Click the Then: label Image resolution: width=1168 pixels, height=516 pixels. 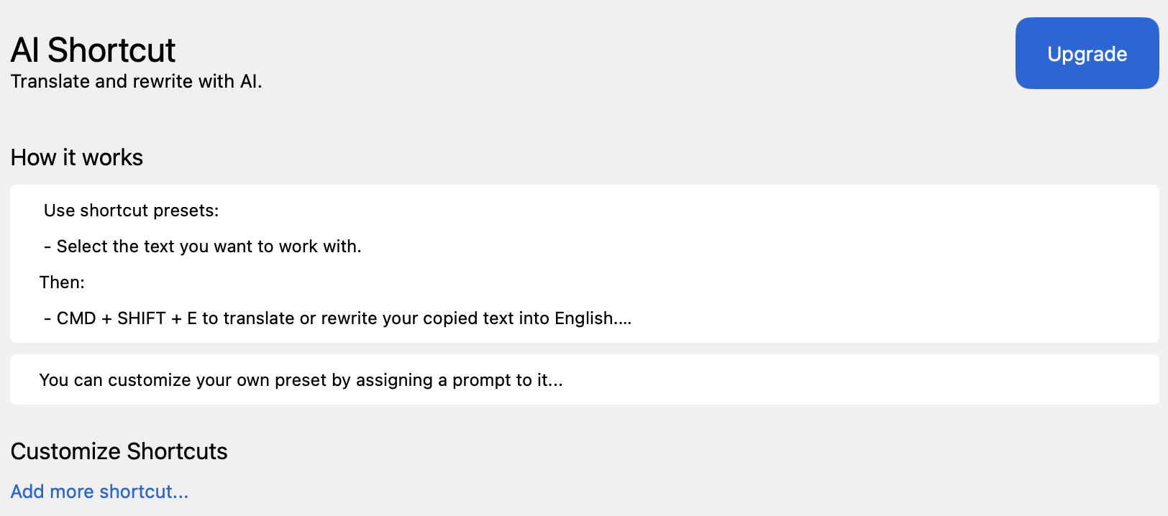pos(62,282)
